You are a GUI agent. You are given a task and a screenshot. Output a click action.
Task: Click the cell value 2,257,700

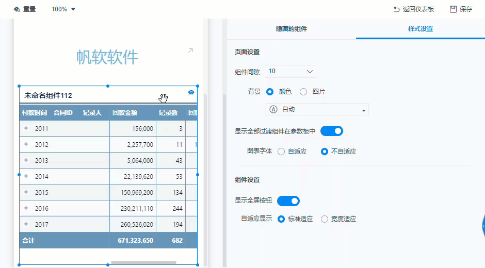(140, 145)
